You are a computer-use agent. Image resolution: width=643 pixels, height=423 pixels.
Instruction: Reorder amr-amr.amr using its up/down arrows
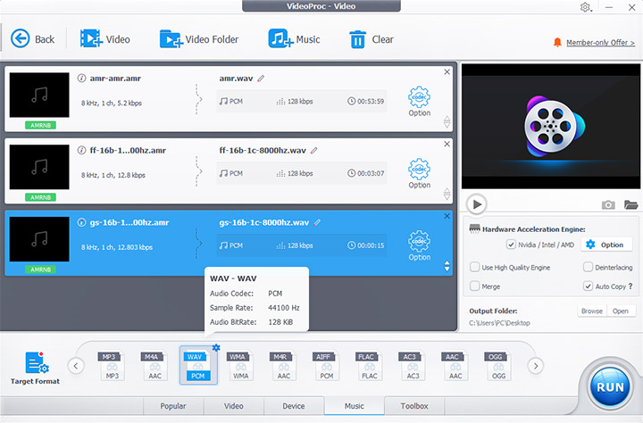(x=447, y=121)
